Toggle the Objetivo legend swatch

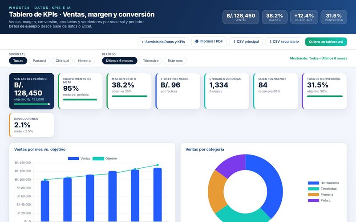tap(98, 159)
